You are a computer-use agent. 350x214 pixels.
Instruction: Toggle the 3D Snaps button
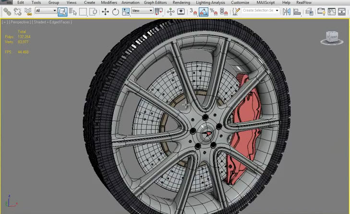tap(193, 12)
